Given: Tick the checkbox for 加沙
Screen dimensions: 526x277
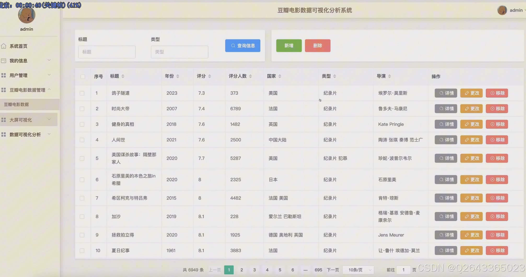Looking at the screenshot, I should click(x=82, y=216).
